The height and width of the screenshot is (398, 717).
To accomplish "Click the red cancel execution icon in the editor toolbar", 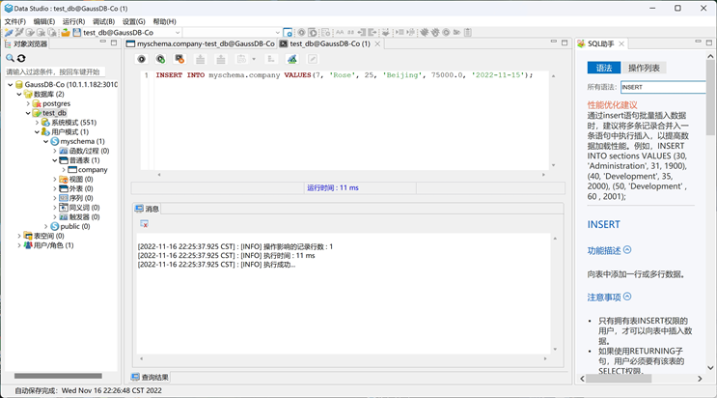I will click(179, 59).
